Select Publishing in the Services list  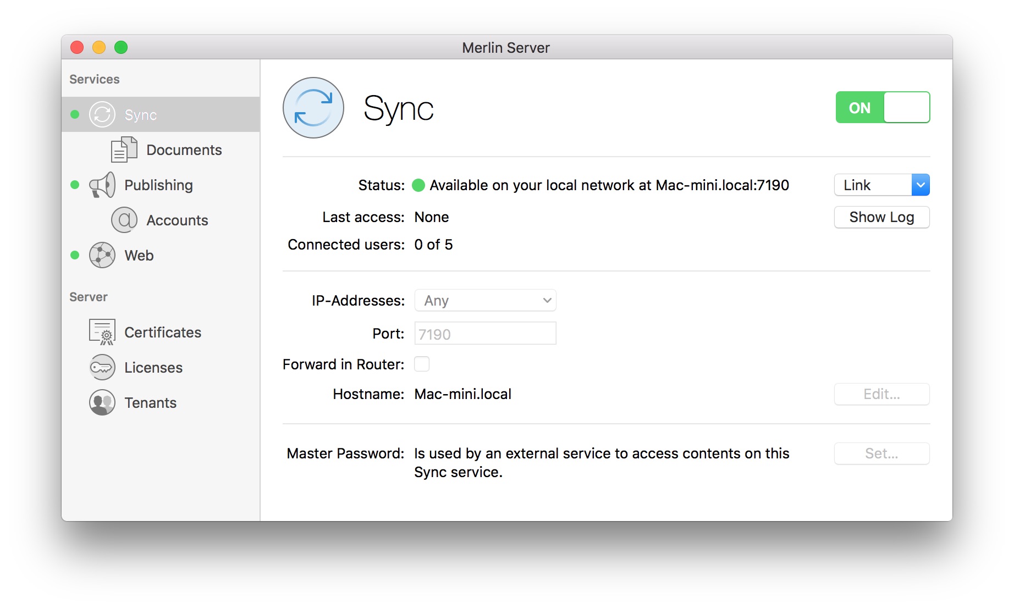(158, 185)
